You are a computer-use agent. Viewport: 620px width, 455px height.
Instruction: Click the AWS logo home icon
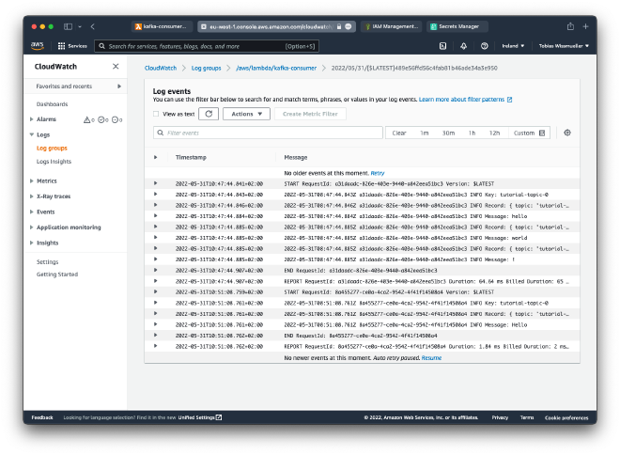(x=38, y=45)
